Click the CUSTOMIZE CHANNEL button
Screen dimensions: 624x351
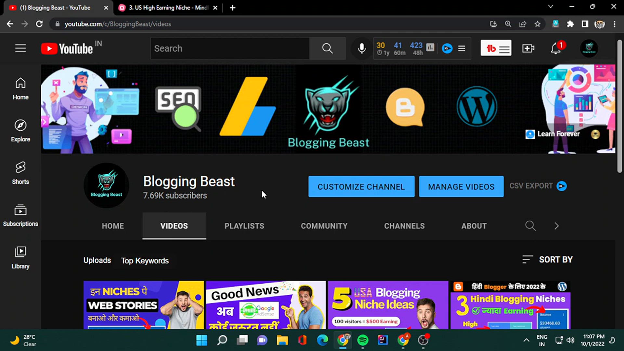[361, 187]
